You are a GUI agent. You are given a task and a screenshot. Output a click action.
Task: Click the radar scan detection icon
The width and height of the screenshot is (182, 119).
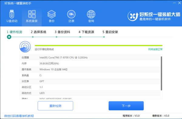point(25,47)
